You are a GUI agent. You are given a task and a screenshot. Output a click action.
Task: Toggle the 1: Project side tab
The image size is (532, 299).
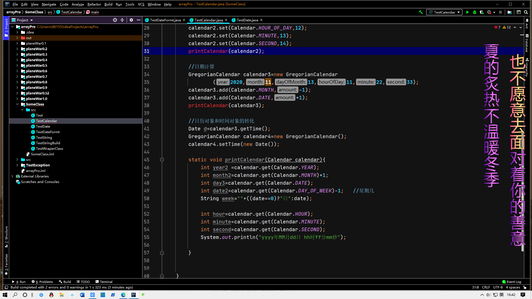click(x=6, y=28)
